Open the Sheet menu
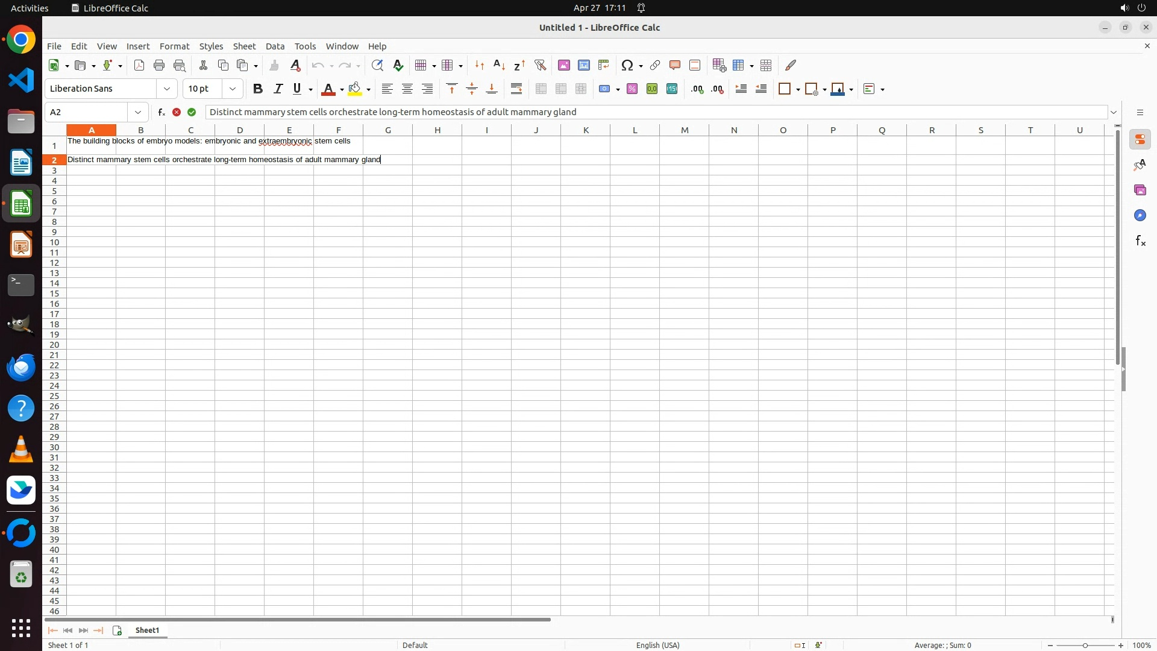This screenshot has width=1157, height=651. 244,46
